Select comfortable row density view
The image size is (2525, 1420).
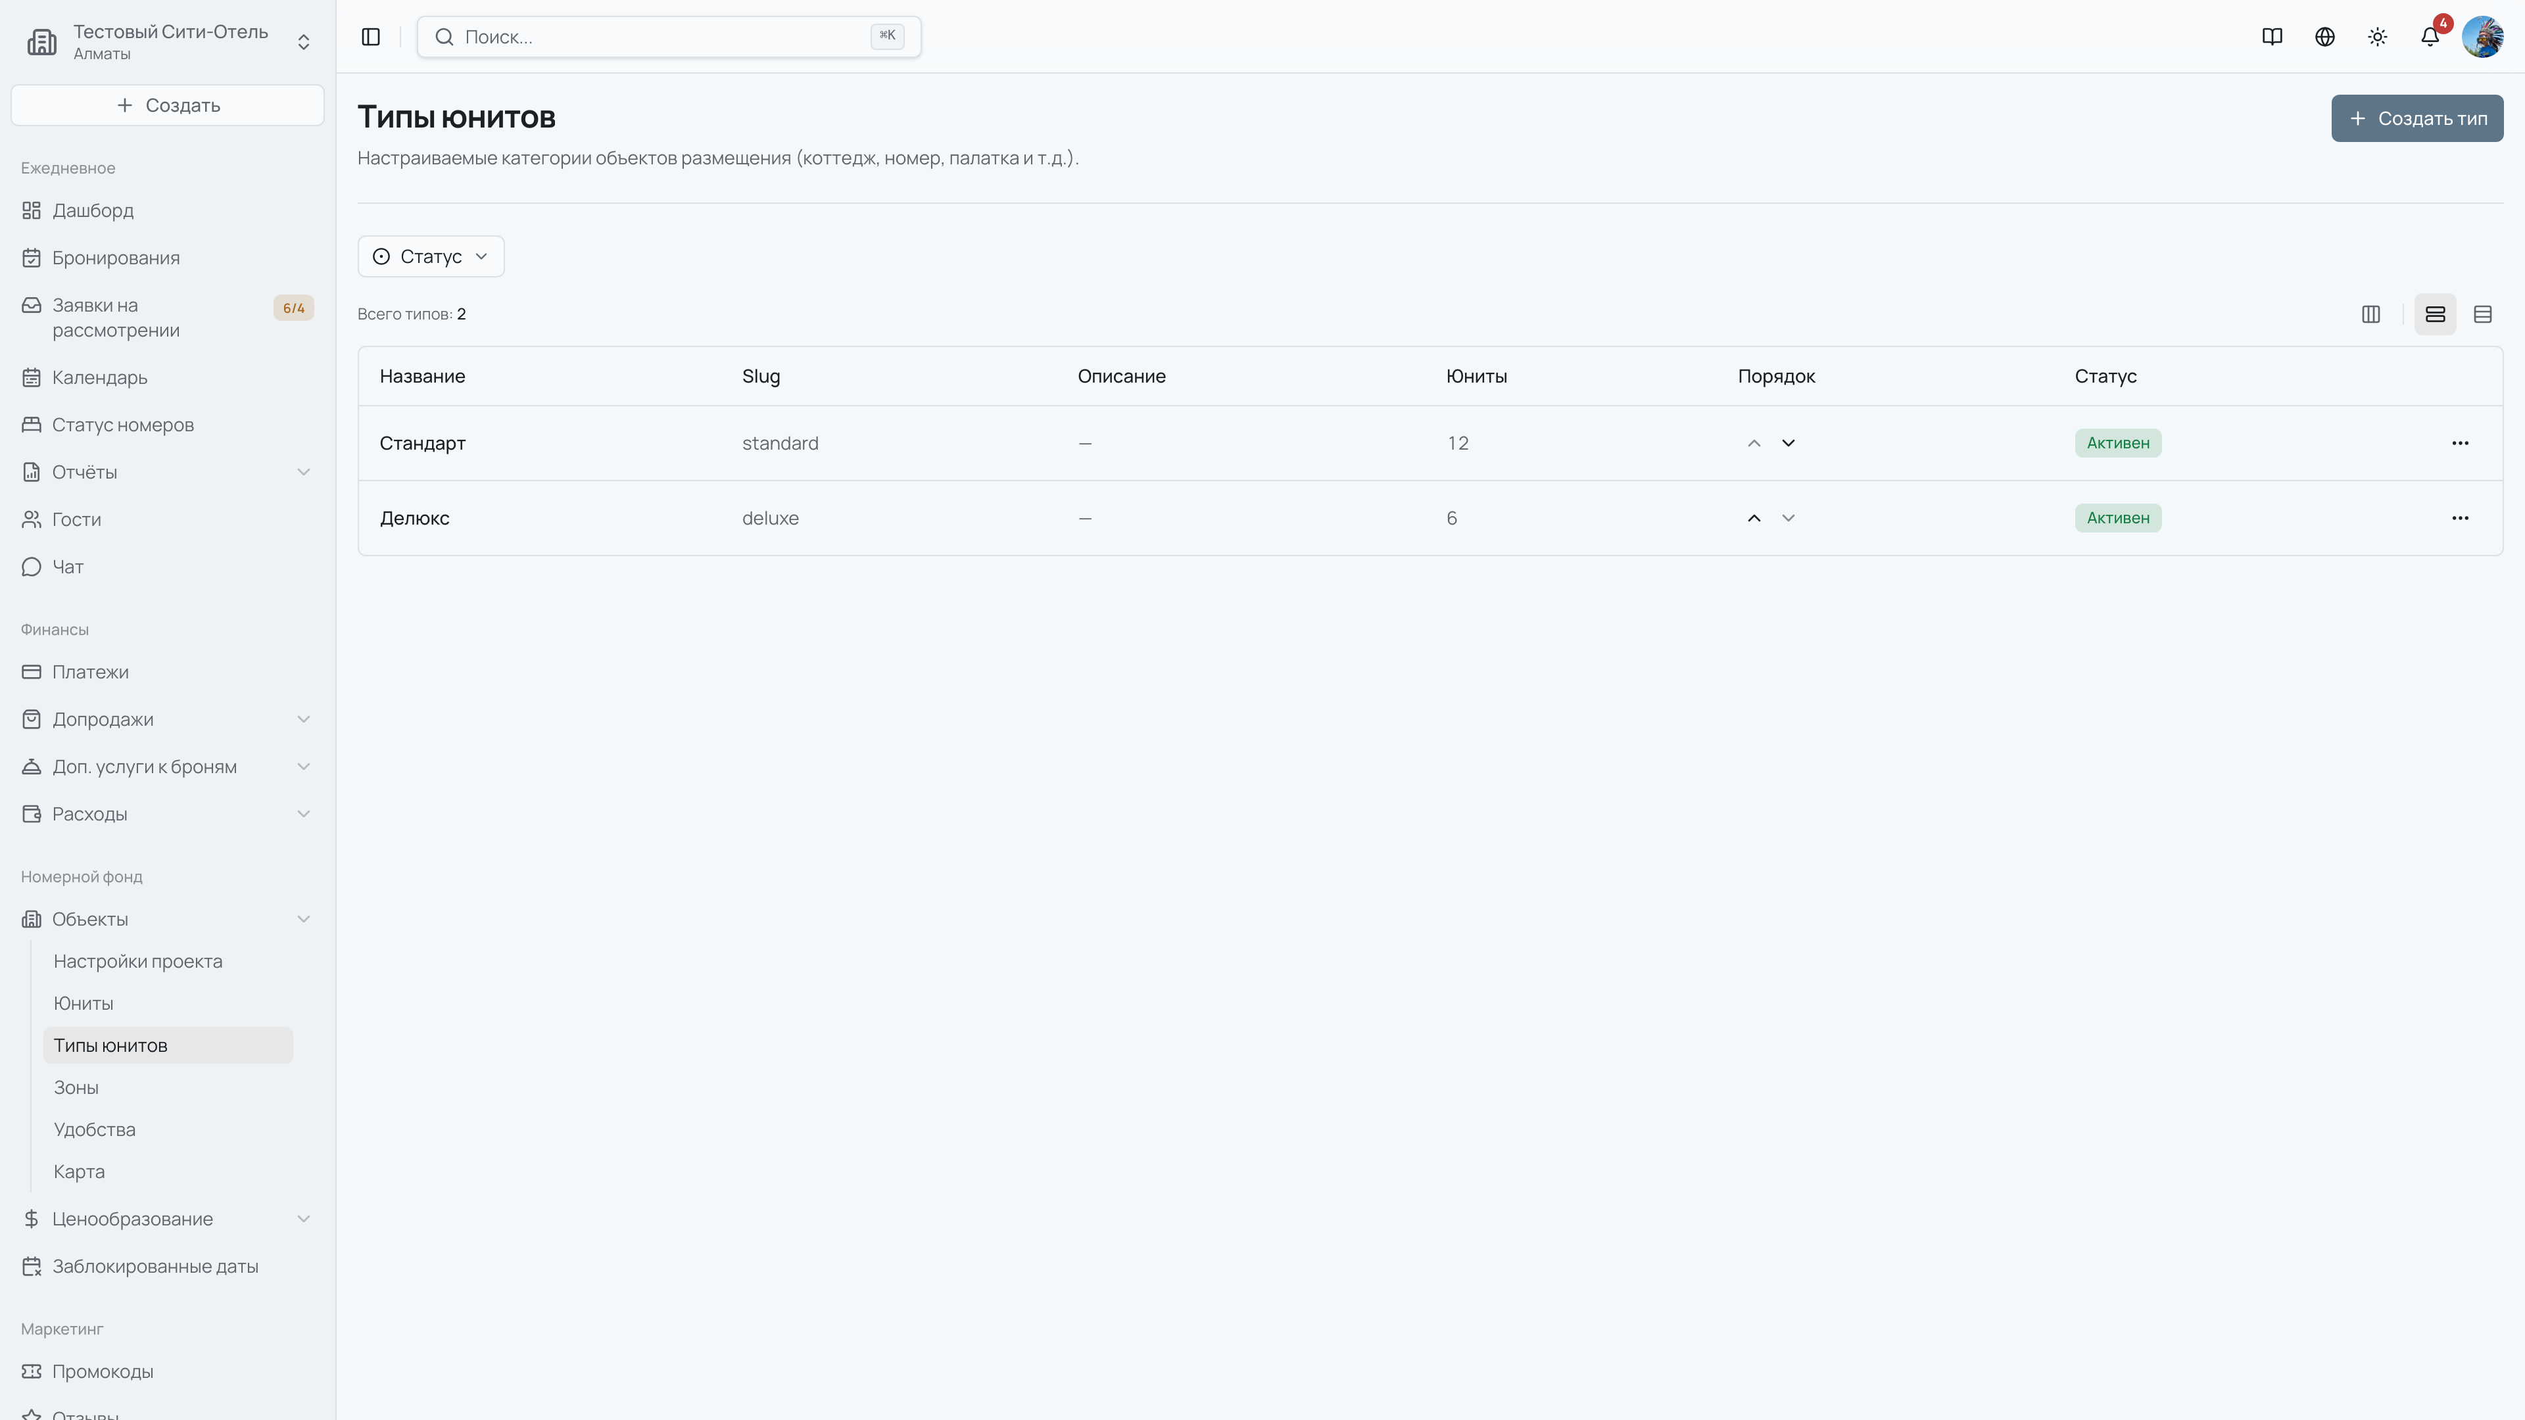(x=2436, y=315)
